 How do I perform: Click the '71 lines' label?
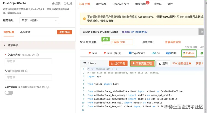click(x=89, y=63)
